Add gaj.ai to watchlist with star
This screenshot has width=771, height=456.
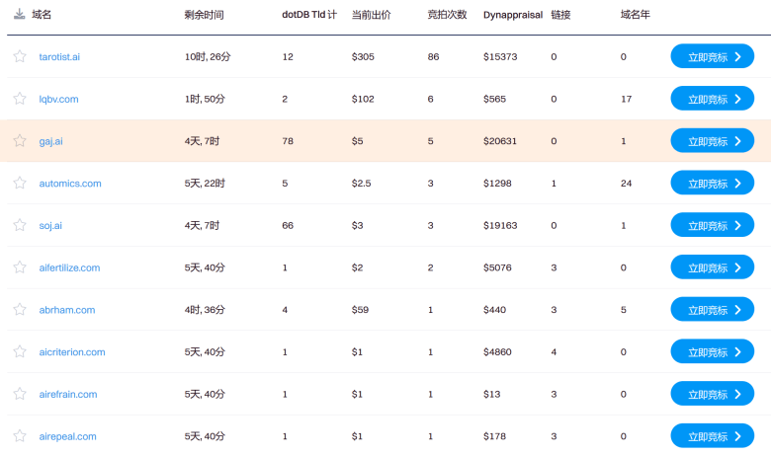click(x=20, y=141)
